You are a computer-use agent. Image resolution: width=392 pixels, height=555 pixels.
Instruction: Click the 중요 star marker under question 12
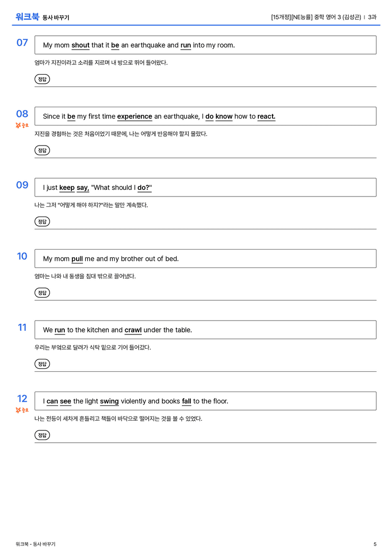pyautogui.click(x=22, y=410)
